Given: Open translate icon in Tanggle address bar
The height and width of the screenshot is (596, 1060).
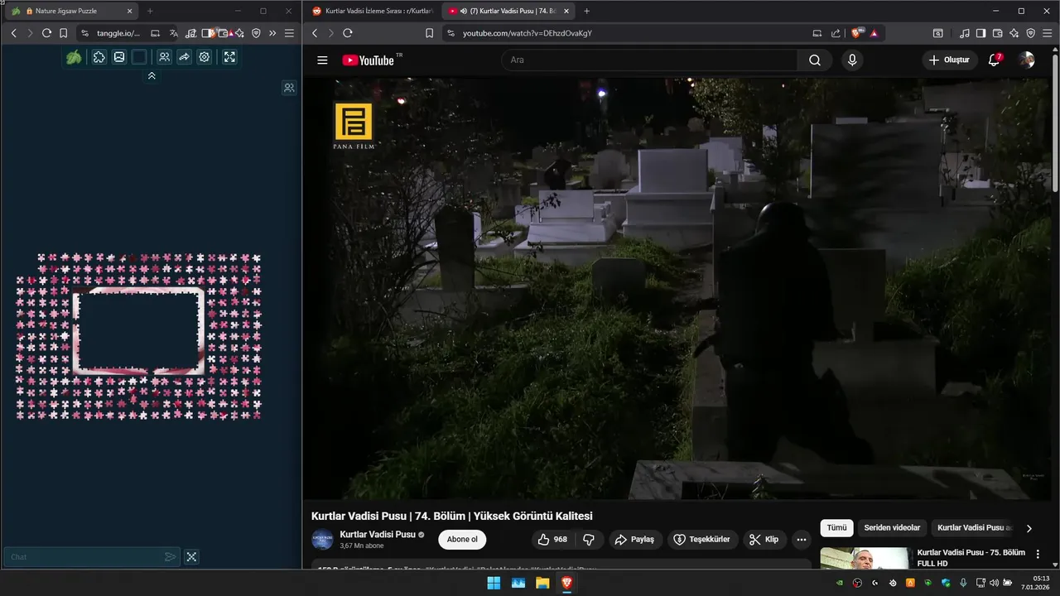Looking at the screenshot, I should coord(173,33).
